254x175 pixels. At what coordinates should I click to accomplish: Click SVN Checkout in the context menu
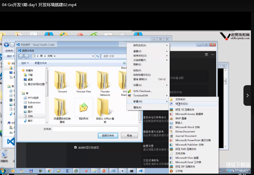142,91
